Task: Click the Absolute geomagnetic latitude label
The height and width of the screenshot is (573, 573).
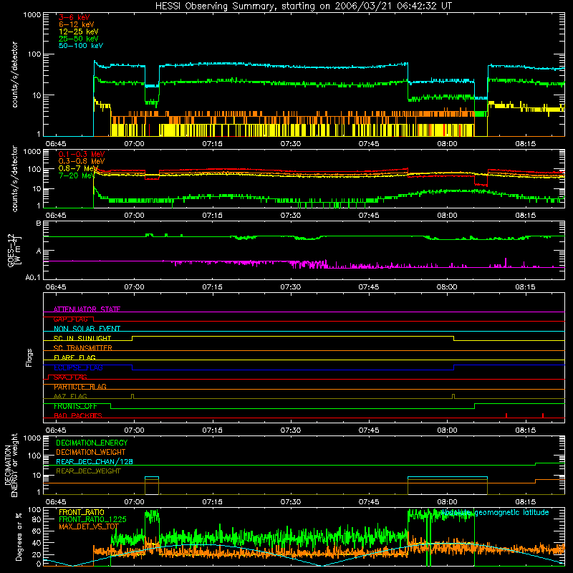Action: (494, 513)
